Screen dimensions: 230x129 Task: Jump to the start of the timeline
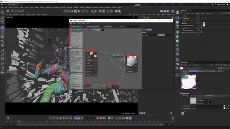(50, 118)
